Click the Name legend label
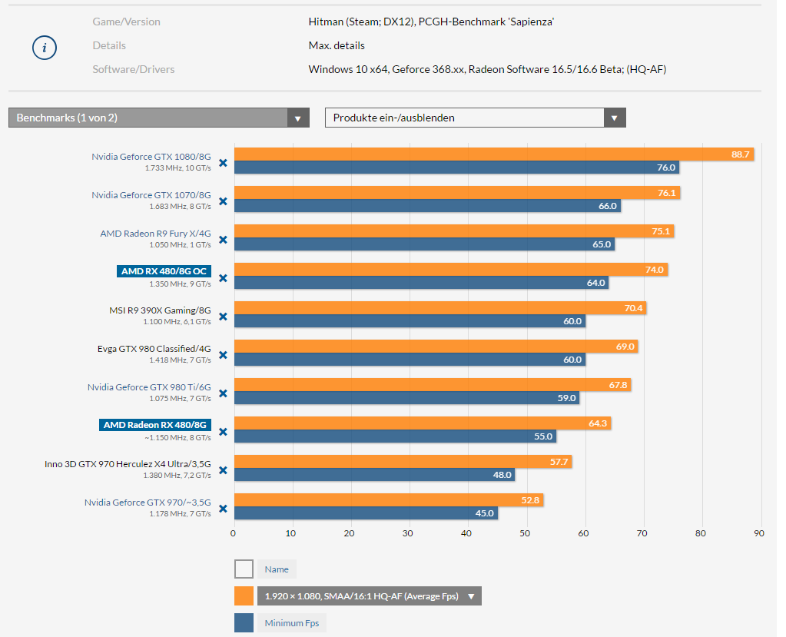The height and width of the screenshot is (637, 786). [277, 569]
